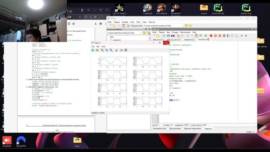Open the AnyDesk desktop shortcut
Viewport: 270px width, 152px height.
7,142
